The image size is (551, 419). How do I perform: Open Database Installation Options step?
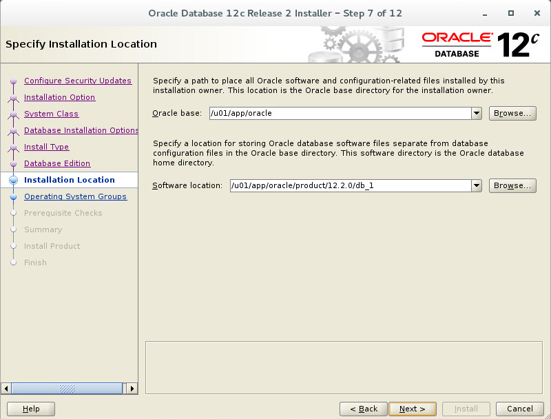(81, 130)
